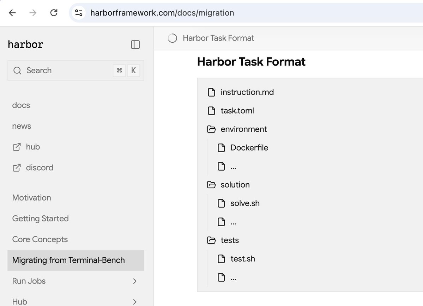Collapse the environment folder

[243, 129]
